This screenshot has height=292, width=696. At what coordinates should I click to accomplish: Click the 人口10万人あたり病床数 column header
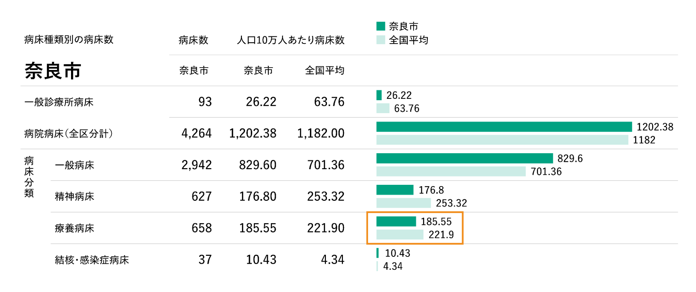click(x=290, y=40)
